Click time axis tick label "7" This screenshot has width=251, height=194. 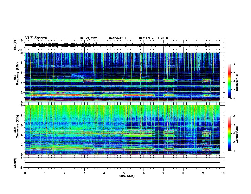(164, 173)
